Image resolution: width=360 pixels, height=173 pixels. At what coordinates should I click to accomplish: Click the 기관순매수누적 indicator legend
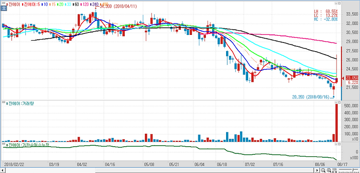27,145
